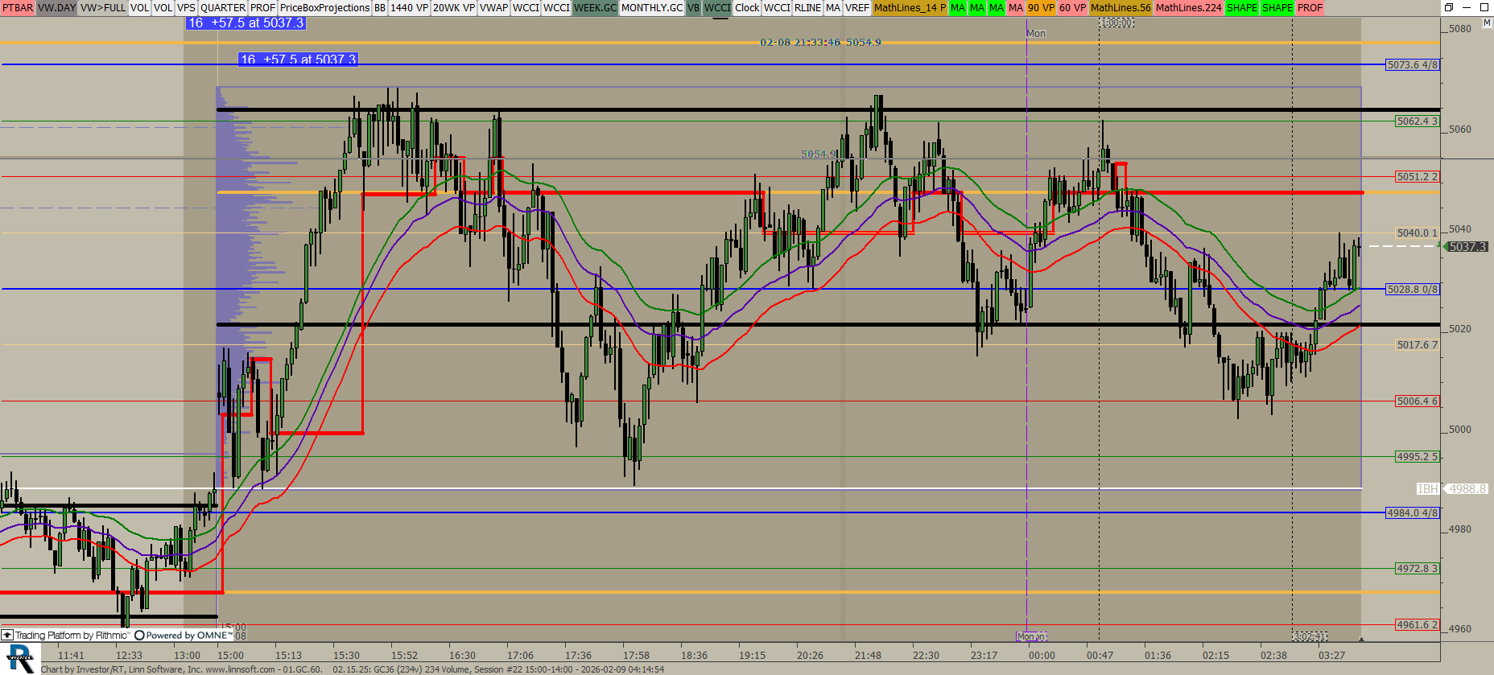Click the Clock toolbar button
Screen dimensions: 1494x675
[746, 8]
